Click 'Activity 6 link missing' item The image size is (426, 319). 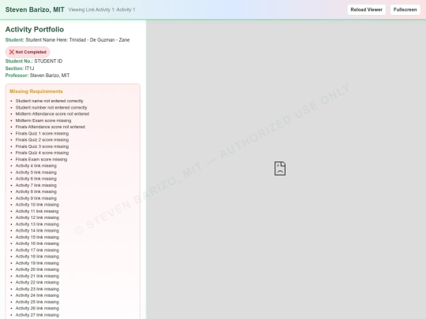pos(36,179)
